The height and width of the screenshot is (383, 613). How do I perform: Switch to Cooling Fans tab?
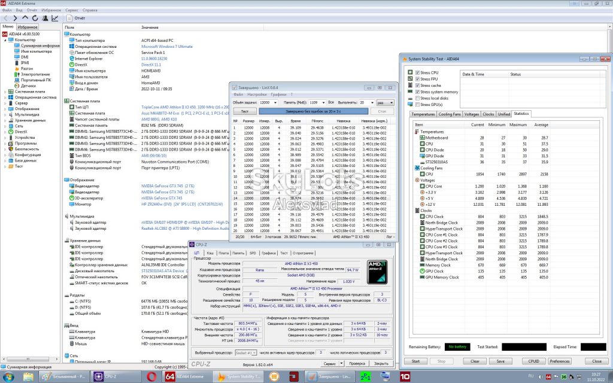[x=450, y=114]
